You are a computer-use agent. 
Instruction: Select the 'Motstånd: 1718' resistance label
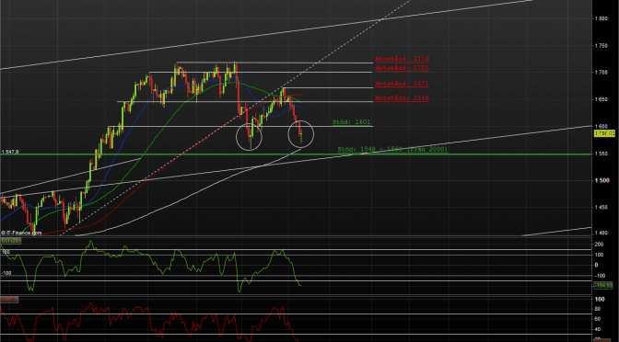[x=402, y=59]
